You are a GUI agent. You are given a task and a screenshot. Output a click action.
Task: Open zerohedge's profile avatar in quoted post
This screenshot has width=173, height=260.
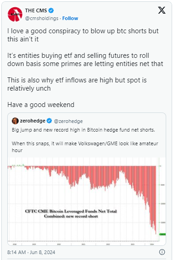coord(15,121)
